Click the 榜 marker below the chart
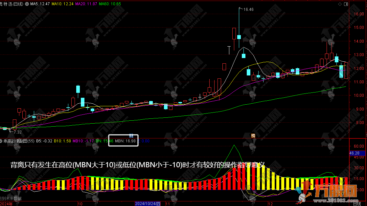The height and width of the screenshot is (206, 367). coord(253,136)
